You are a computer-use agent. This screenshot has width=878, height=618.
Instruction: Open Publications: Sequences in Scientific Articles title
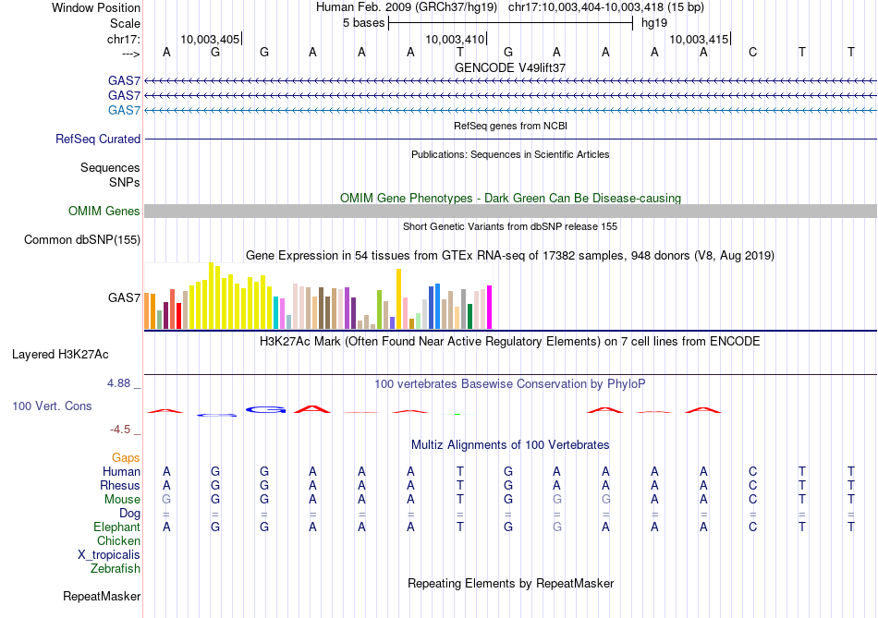pyautogui.click(x=510, y=154)
